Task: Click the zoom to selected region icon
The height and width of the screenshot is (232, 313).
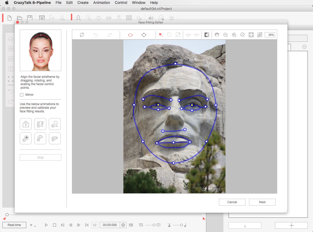Action: click(x=260, y=35)
